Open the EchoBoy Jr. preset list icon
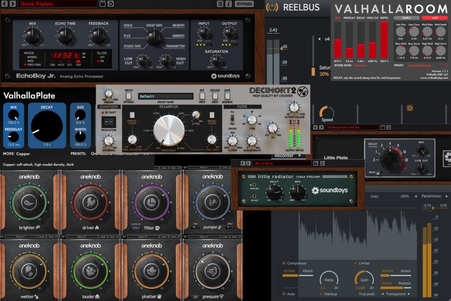Viewport: 451px width, 301px height. [x=220, y=4]
